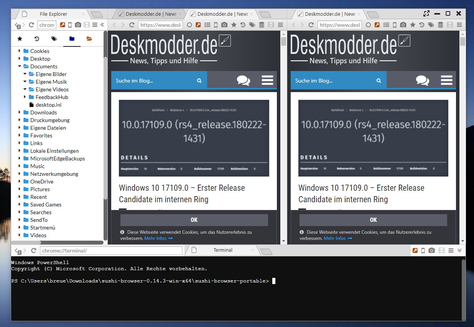Open the Terminal panel's hamburger menu

click(x=451, y=251)
